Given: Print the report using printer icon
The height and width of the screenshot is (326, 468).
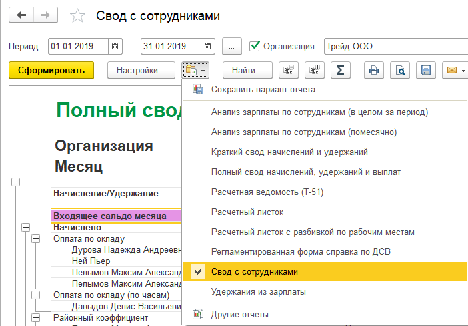Looking at the screenshot, I should pos(374,70).
